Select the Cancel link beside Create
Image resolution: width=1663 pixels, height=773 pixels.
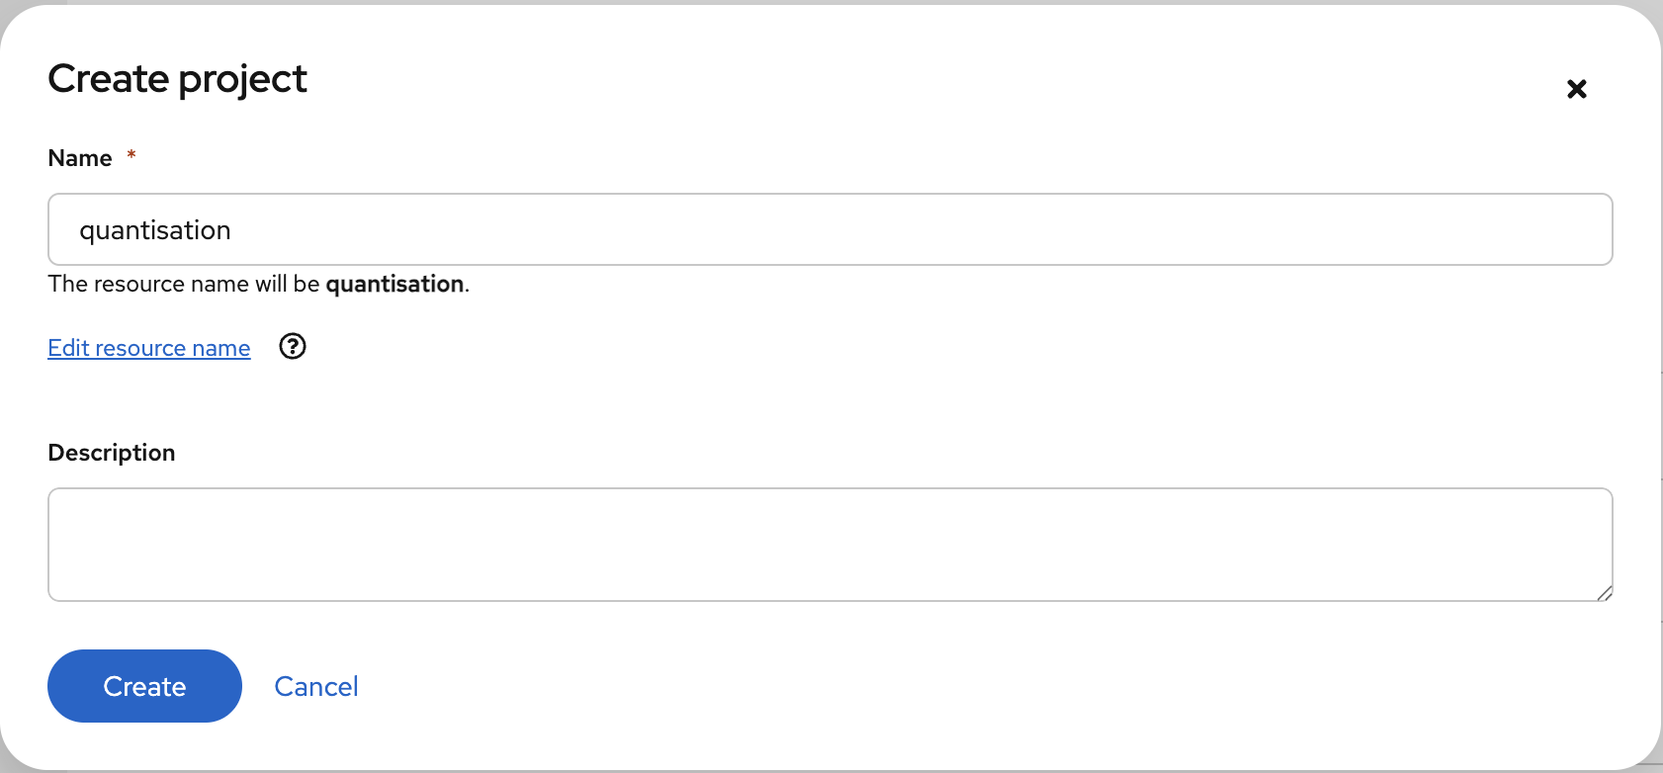(x=316, y=686)
